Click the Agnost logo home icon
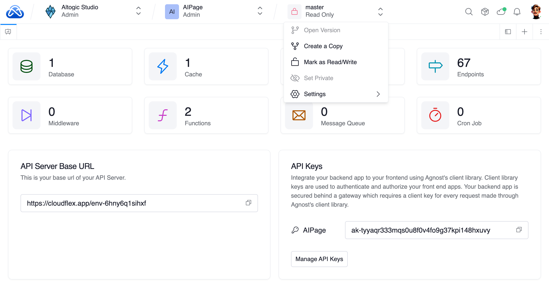The width and height of the screenshot is (549, 287). (x=15, y=12)
